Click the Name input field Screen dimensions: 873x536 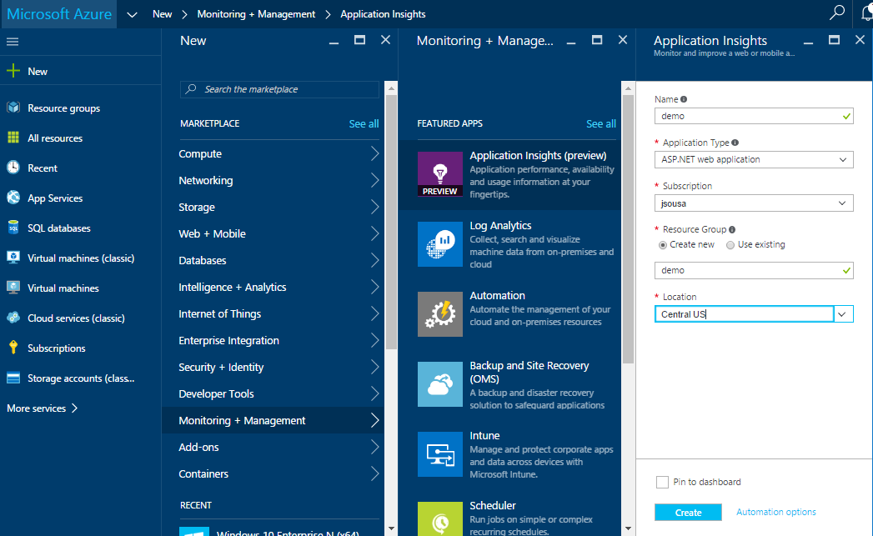754,117
